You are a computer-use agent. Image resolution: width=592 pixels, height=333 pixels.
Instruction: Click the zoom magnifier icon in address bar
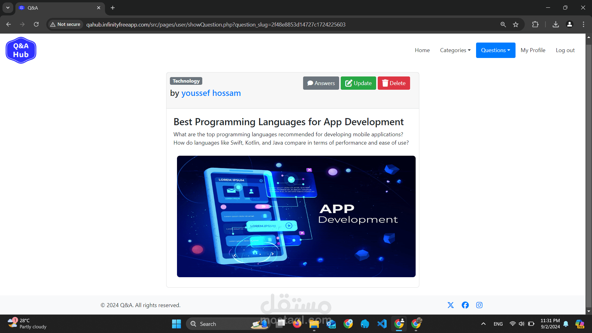503,24
